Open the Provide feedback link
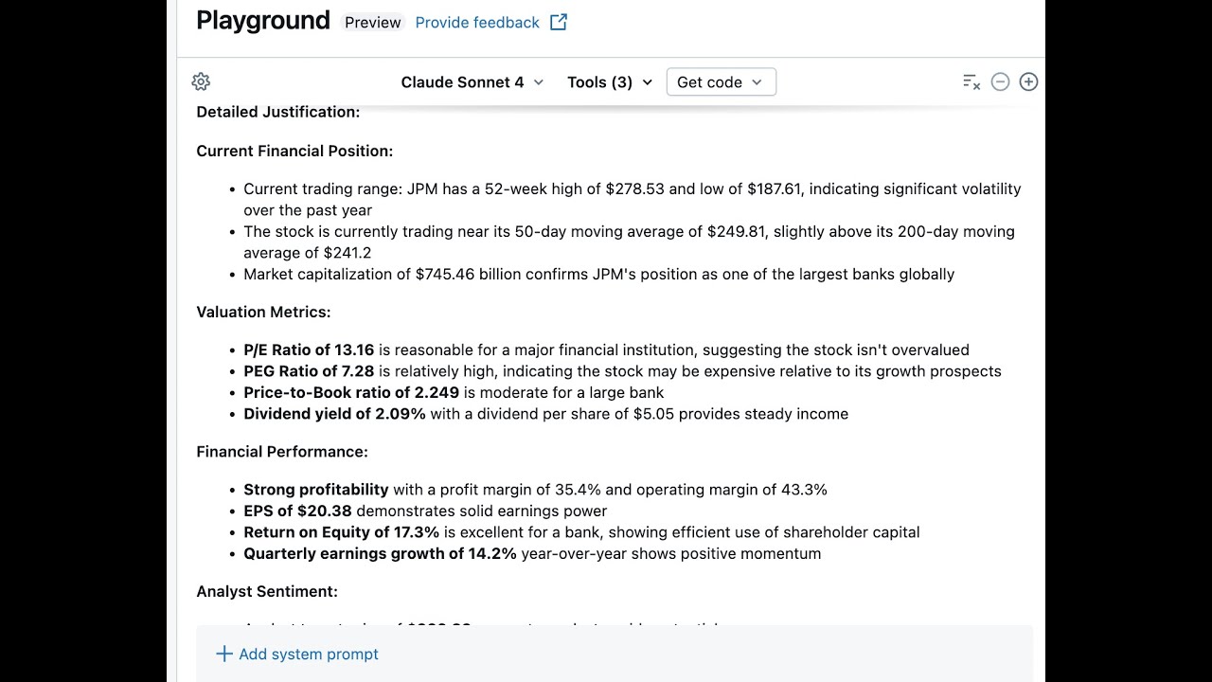Image resolution: width=1212 pixels, height=682 pixels. 477,22
